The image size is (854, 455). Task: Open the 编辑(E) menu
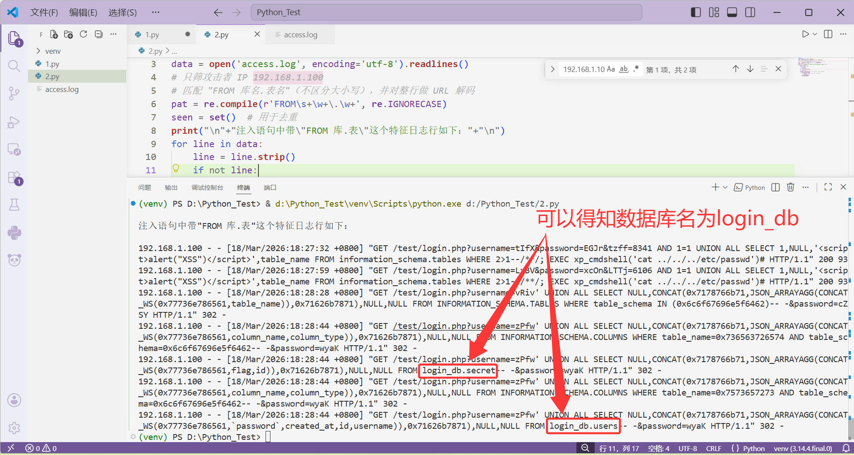tap(83, 12)
